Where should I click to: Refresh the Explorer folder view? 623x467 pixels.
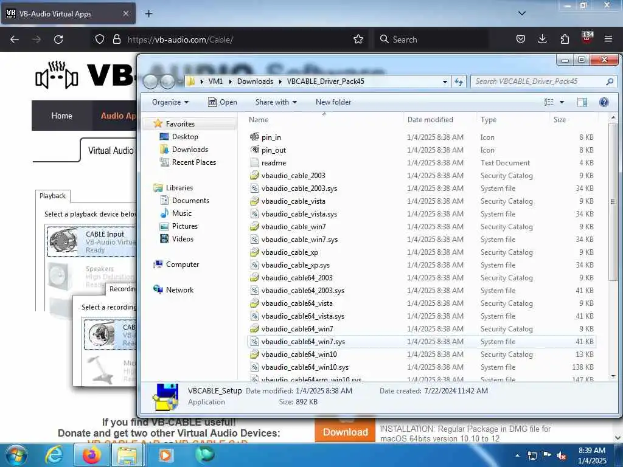459,81
